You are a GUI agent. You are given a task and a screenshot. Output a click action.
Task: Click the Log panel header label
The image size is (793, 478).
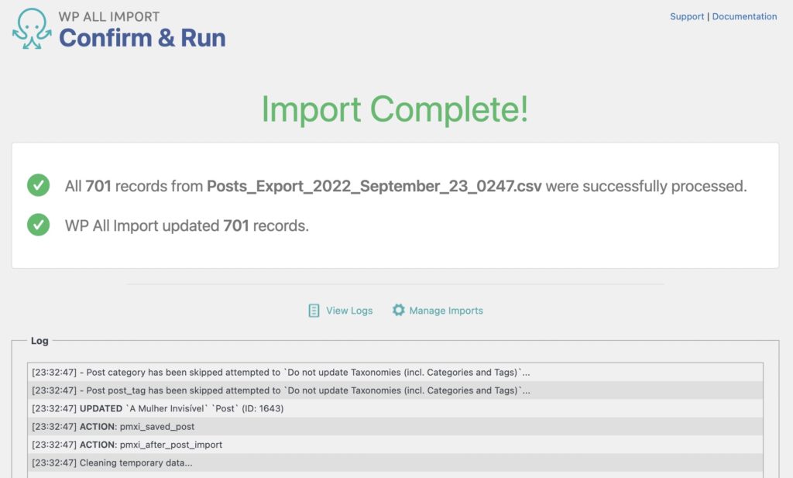39,341
